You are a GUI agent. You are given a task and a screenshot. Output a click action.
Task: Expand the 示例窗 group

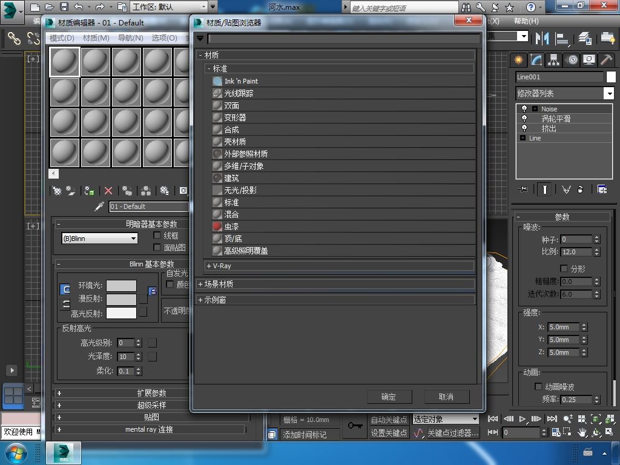tap(335, 300)
